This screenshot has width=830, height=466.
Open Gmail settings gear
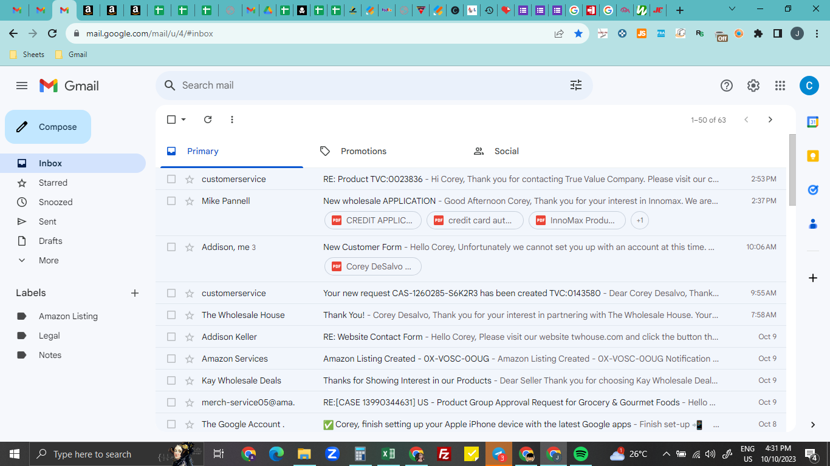coord(753,86)
